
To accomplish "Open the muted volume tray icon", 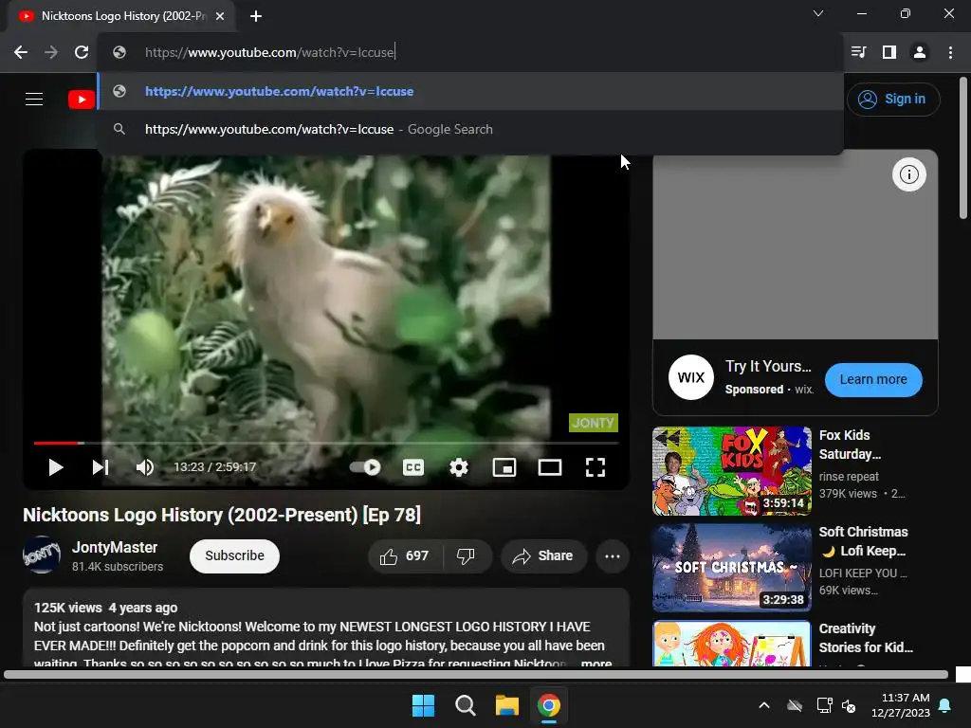I will (849, 705).
